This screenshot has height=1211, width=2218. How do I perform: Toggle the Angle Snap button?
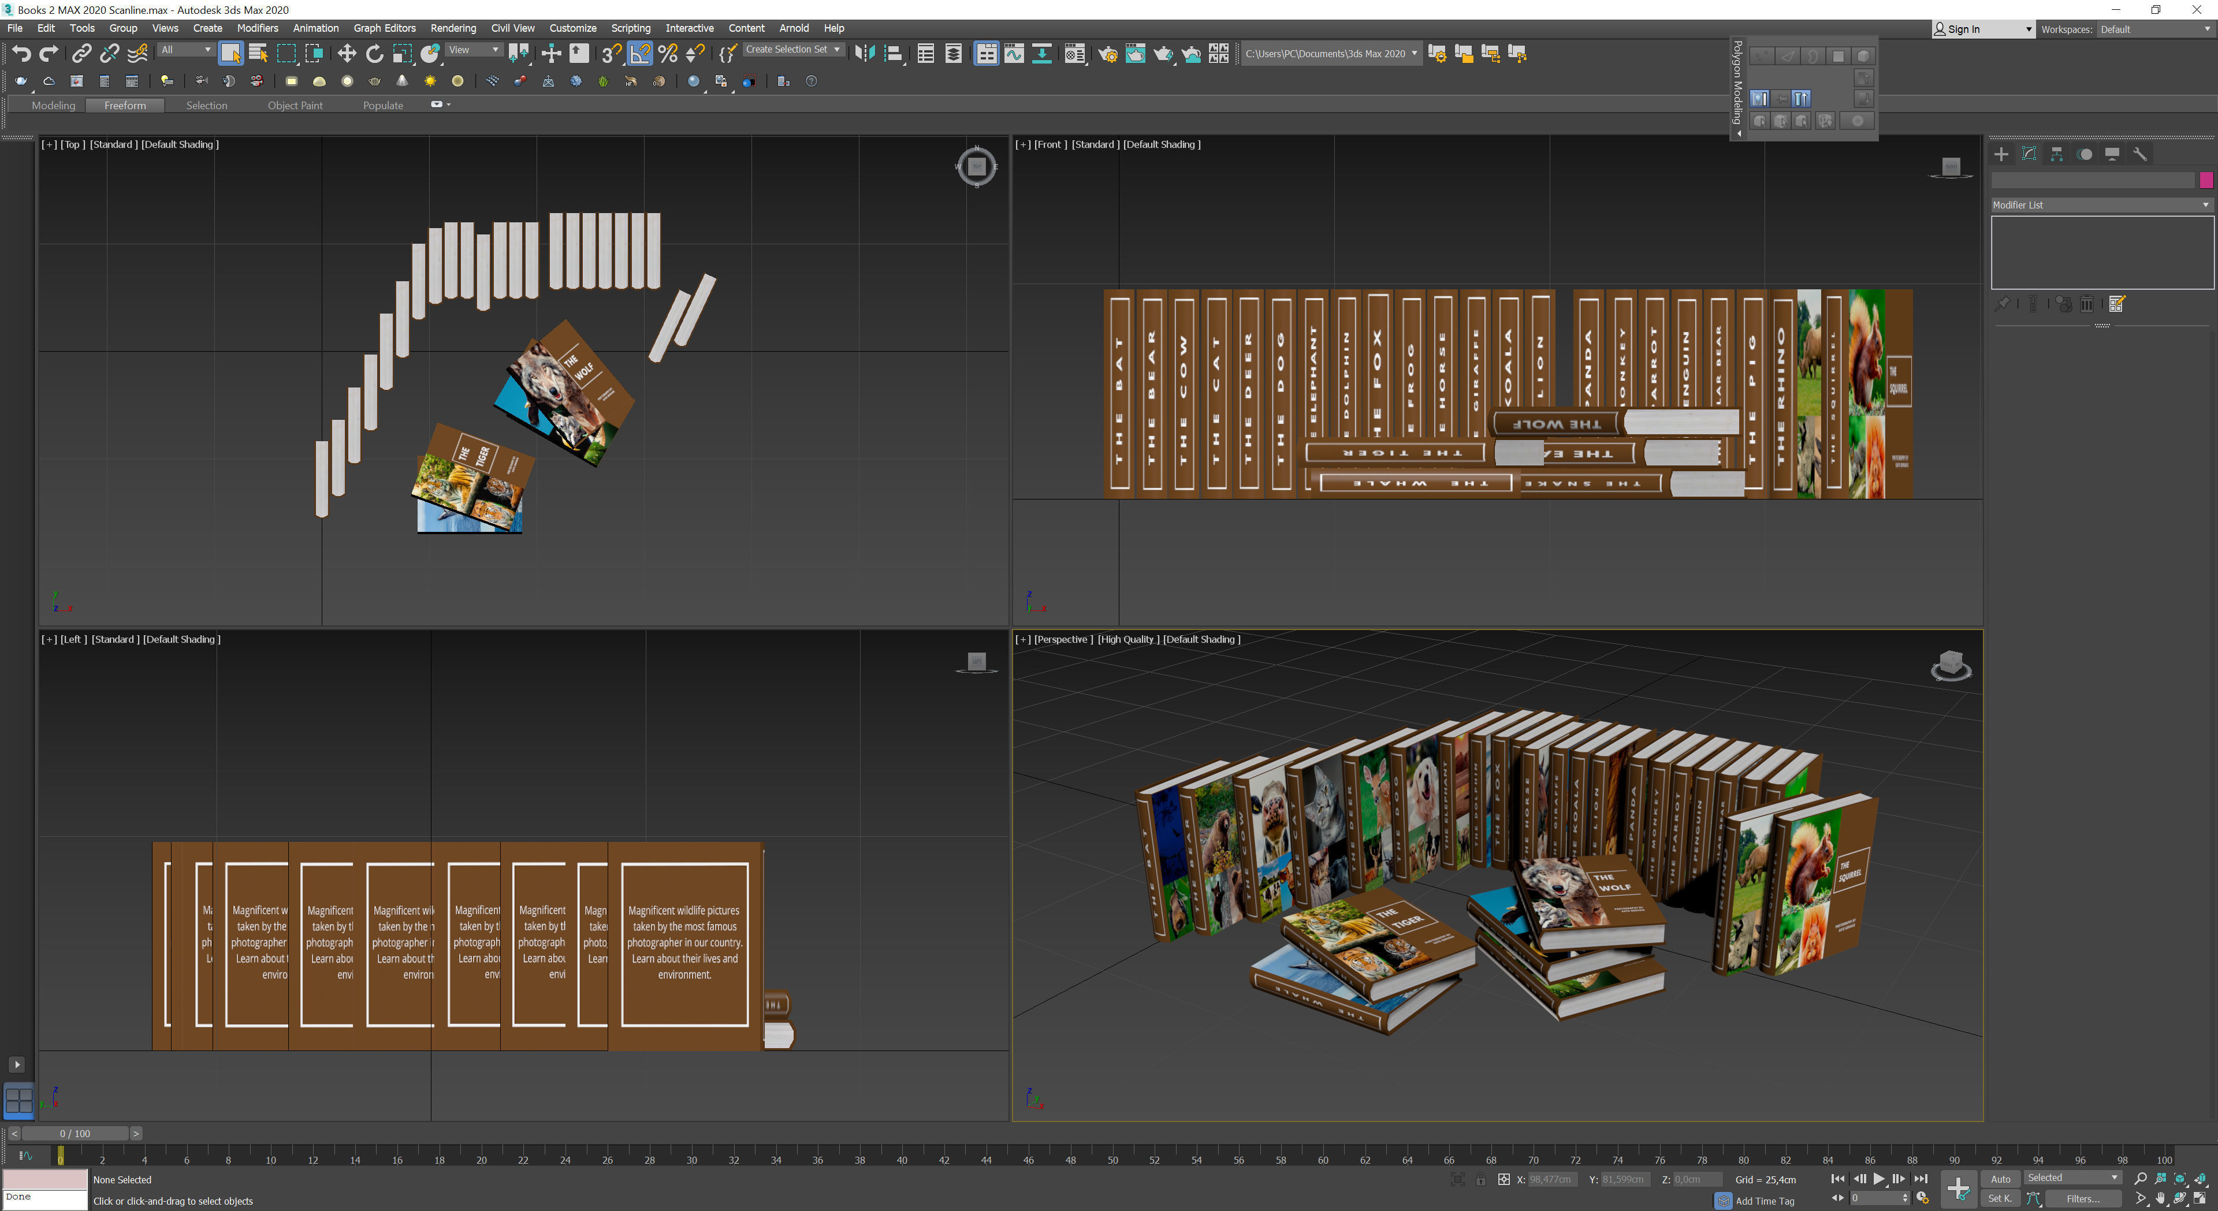coord(640,54)
